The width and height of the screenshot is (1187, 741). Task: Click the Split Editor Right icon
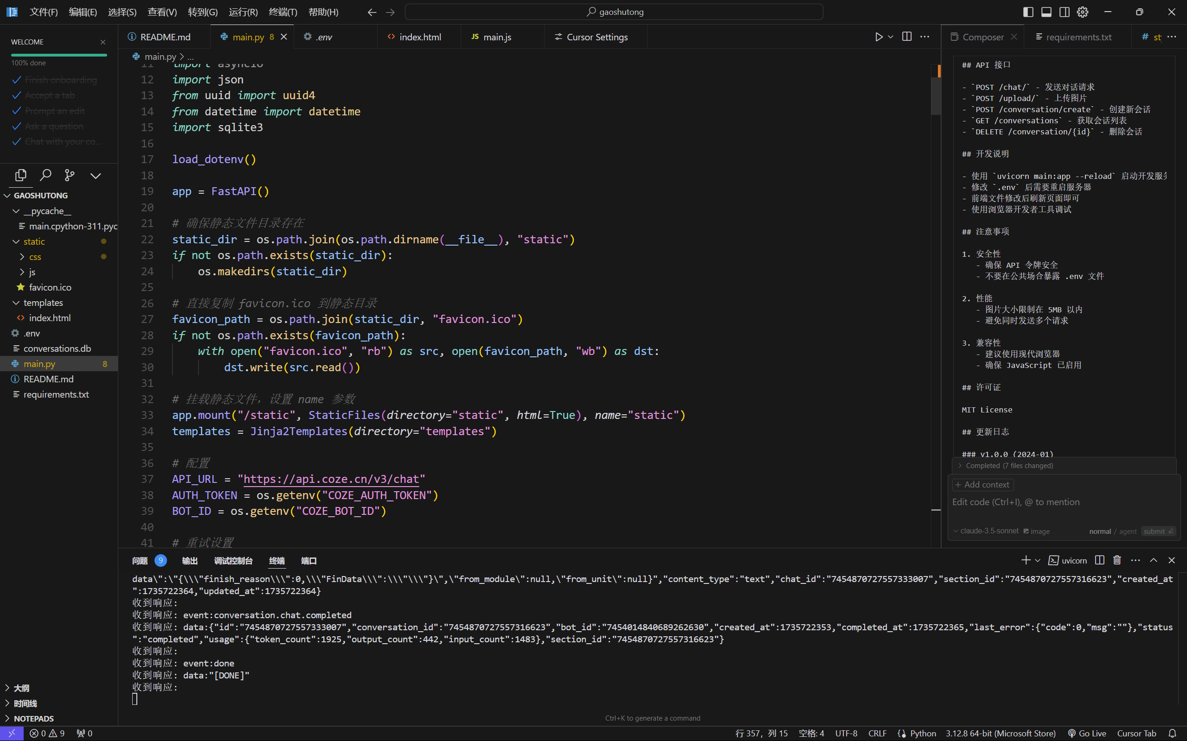tap(906, 37)
